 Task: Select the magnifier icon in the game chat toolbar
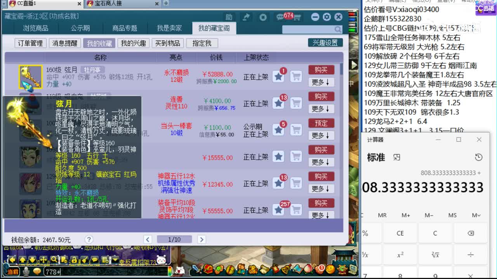pyautogui.click(x=54, y=258)
